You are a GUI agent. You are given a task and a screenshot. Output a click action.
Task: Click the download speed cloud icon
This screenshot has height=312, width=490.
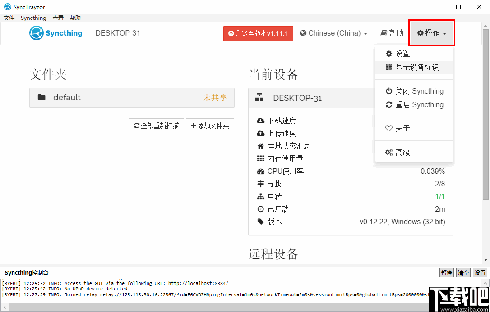[261, 120]
